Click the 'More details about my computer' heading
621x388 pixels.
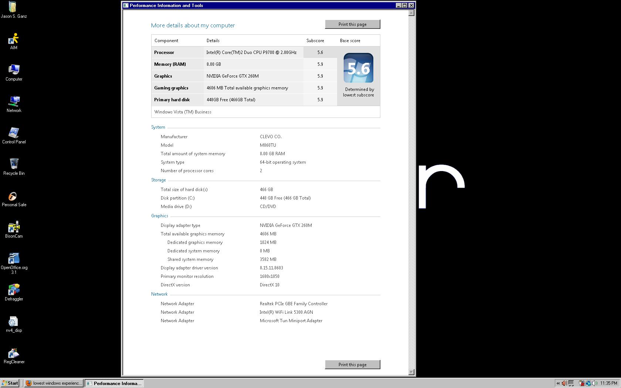tap(193, 25)
